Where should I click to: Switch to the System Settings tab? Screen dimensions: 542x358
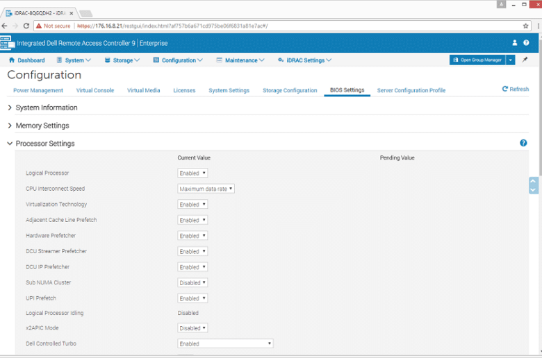(229, 90)
